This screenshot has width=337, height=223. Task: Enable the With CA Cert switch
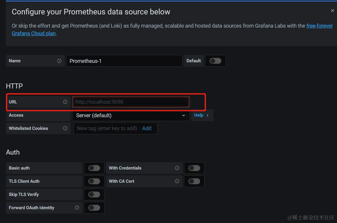point(194,181)
